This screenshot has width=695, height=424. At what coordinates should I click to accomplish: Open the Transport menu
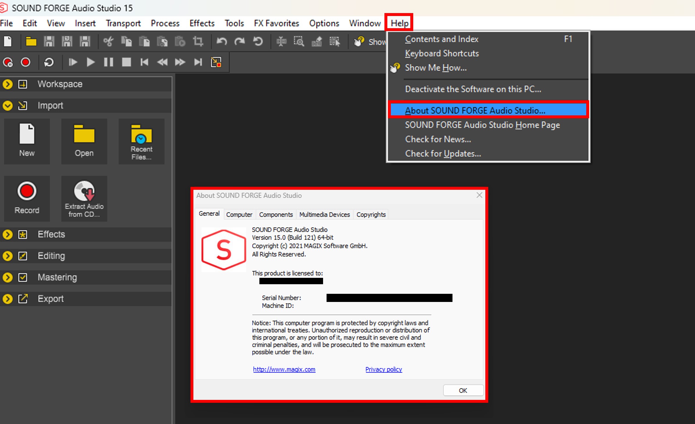point(123,23)
